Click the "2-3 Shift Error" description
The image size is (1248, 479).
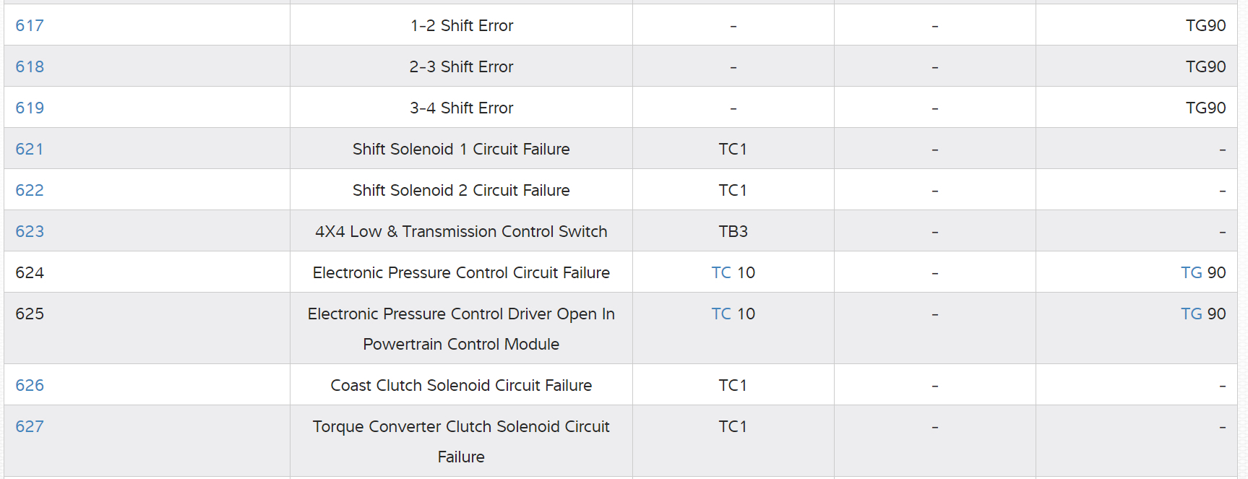click(x=461, y=67)
